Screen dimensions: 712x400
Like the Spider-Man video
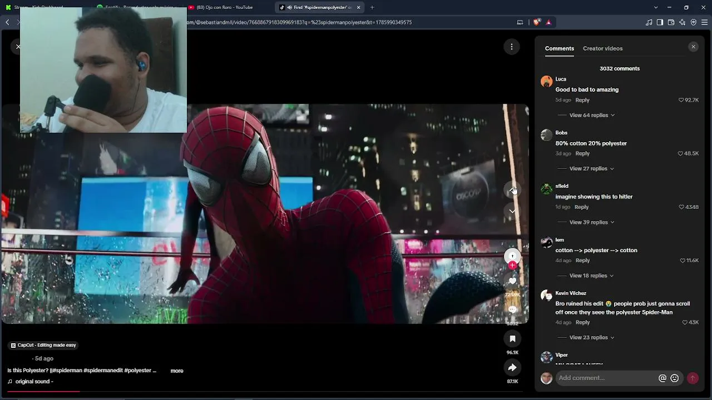coord(512,282)
